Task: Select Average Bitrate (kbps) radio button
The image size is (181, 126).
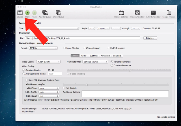Action: click(24, 74)
